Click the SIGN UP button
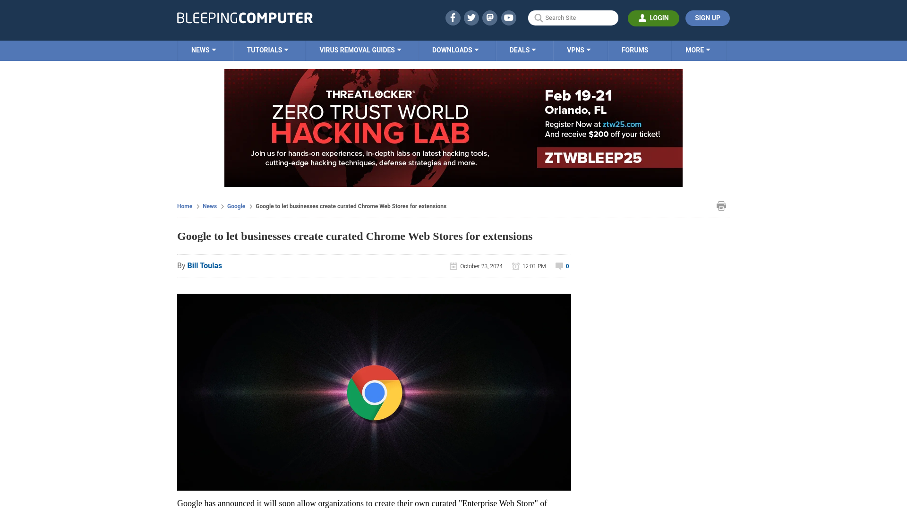Image resolution: width=907 pixels, height=510 pixels. (x=708, y=18)
